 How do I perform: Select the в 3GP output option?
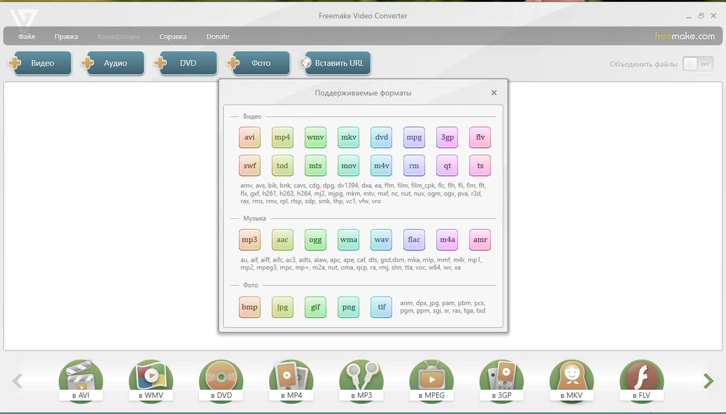click(502, 381)
